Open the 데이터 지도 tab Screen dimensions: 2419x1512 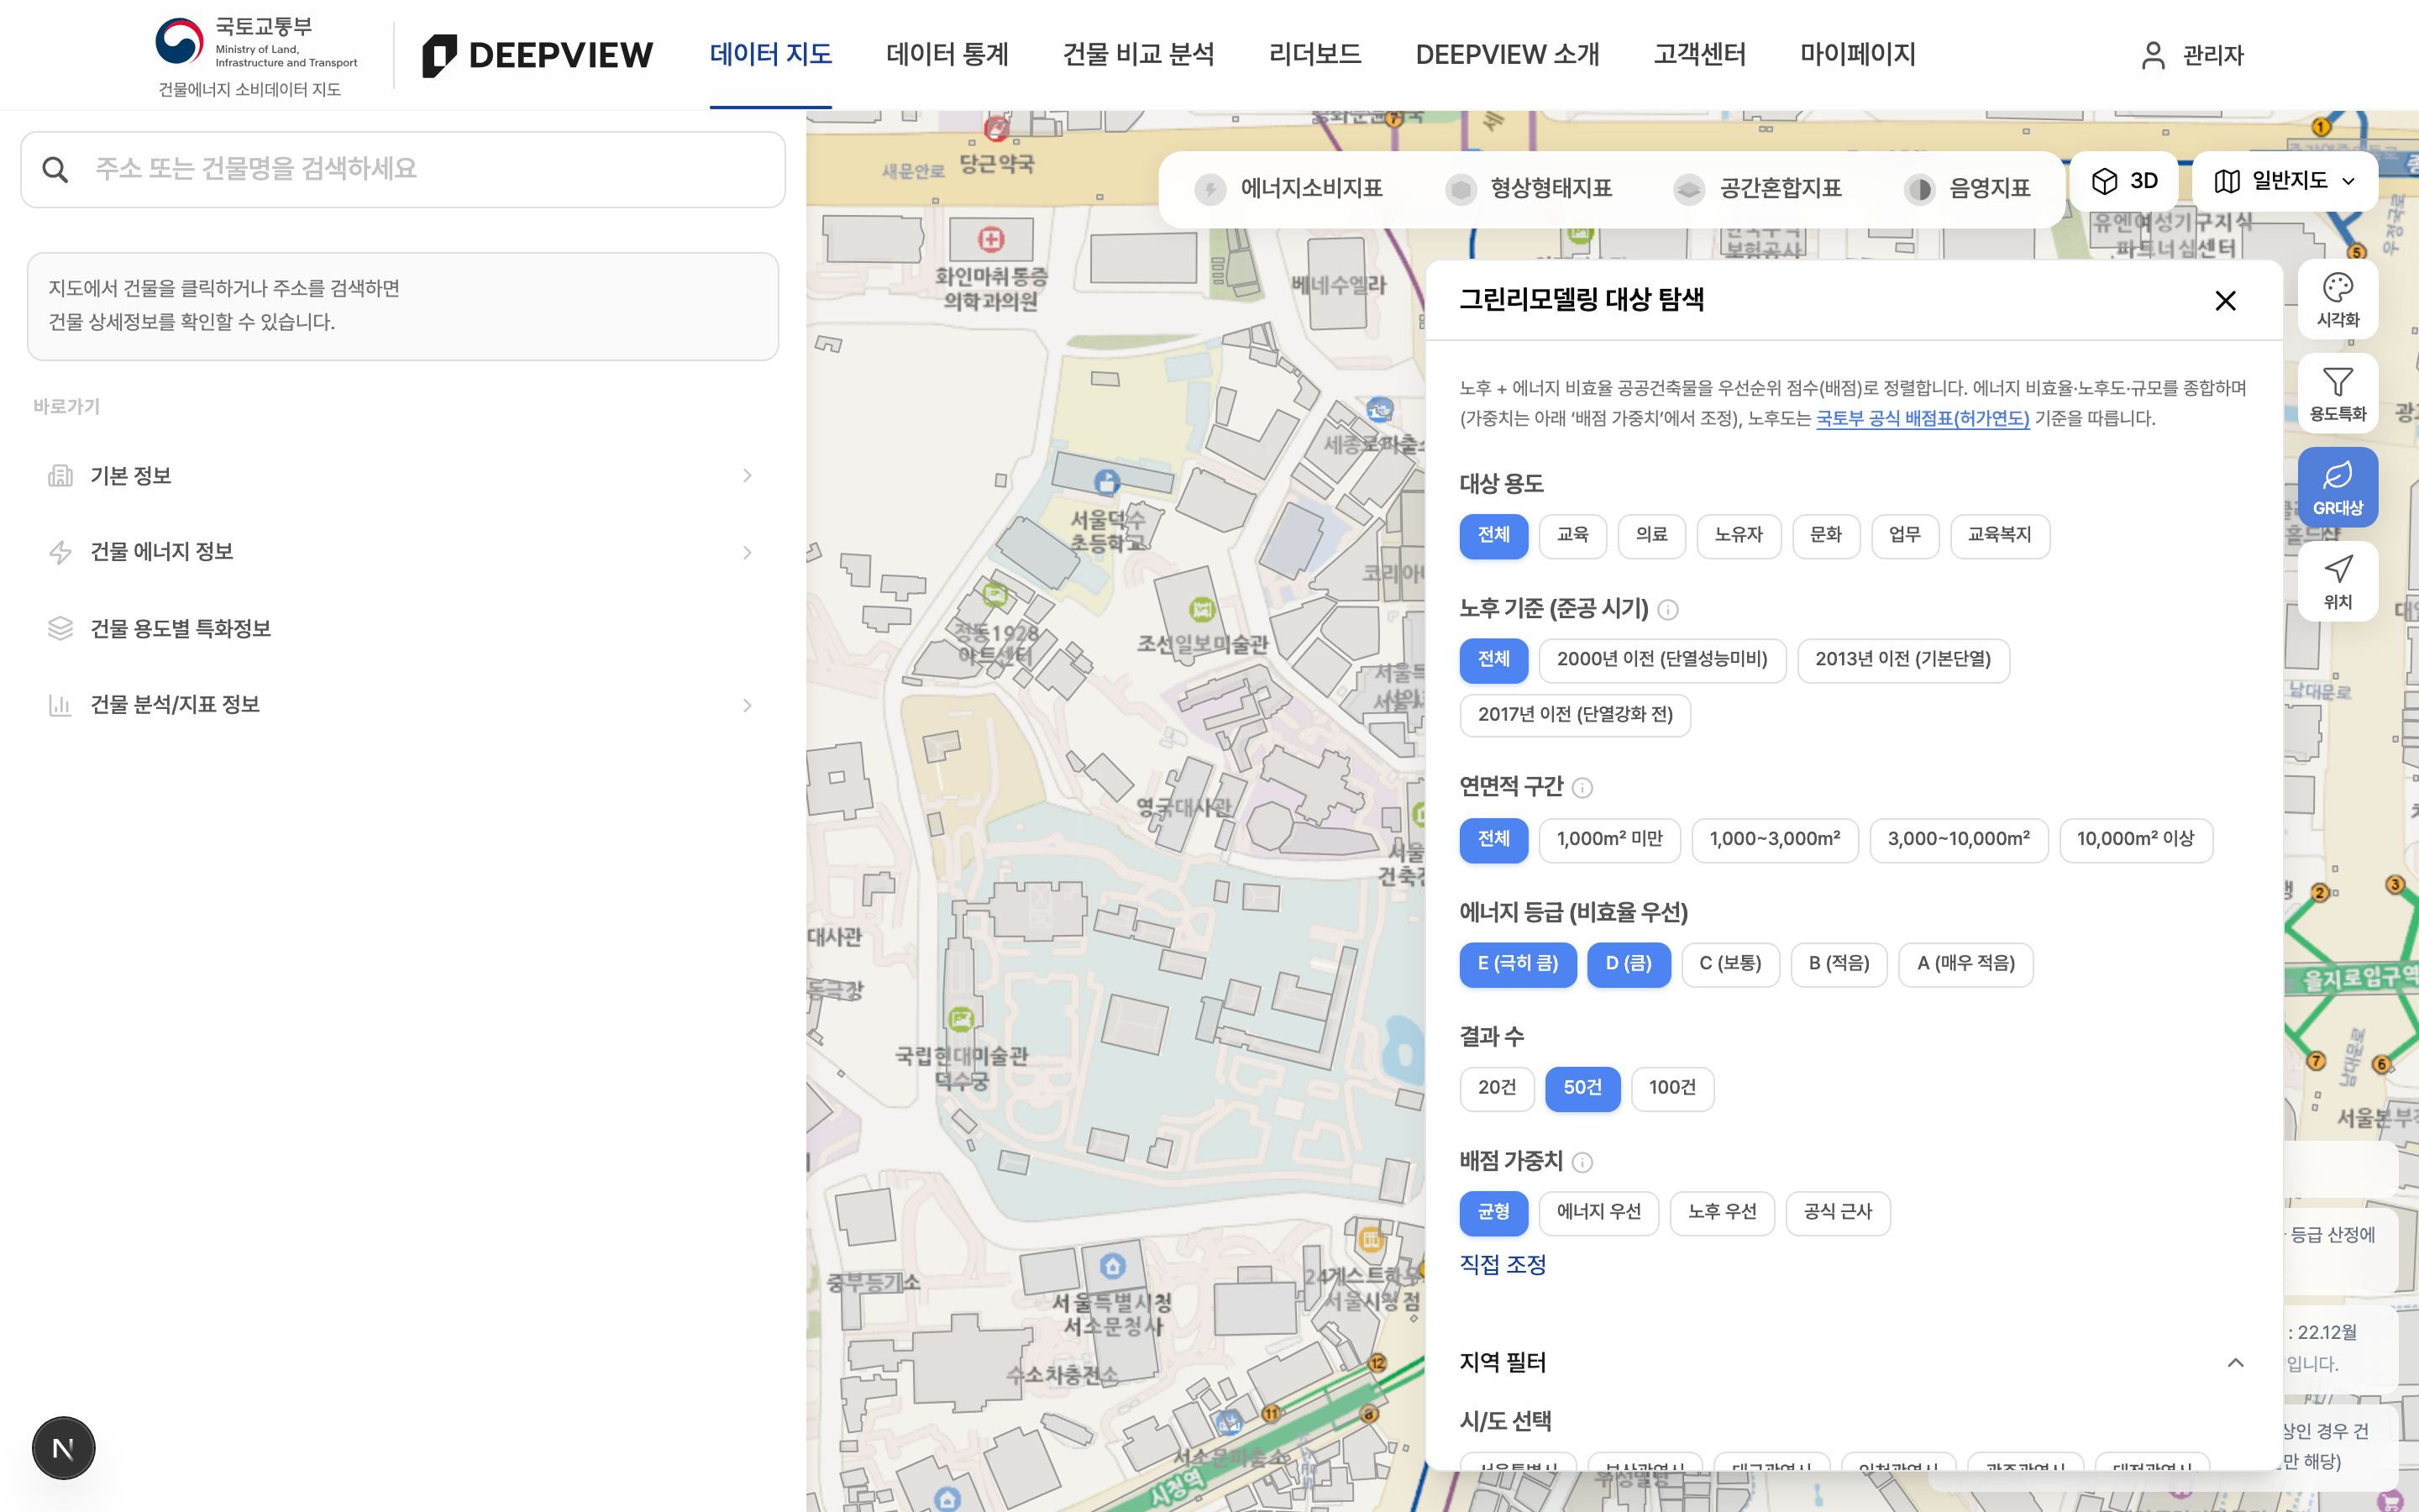(771, 55)
